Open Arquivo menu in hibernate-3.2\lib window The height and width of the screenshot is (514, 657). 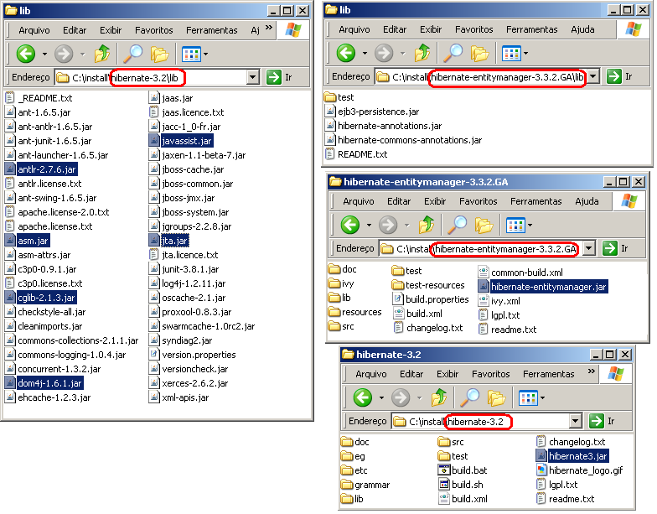[34, 30]
